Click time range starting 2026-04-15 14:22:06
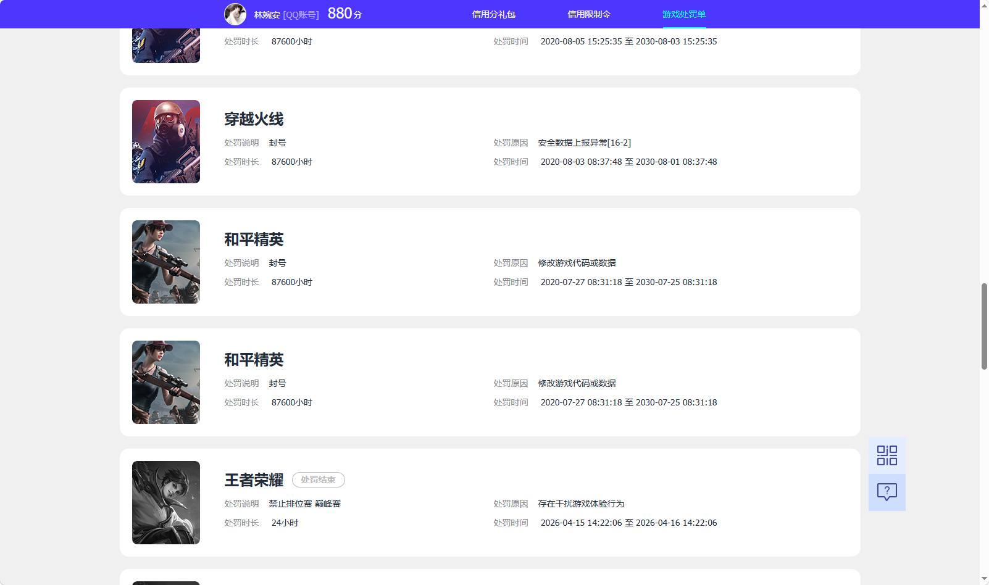This screenshot has height=585, width=989. (628, 523)
